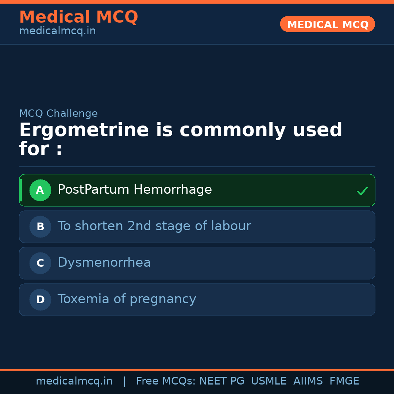
Task: Click the USMLE footer text
Action: coord(269,381)
